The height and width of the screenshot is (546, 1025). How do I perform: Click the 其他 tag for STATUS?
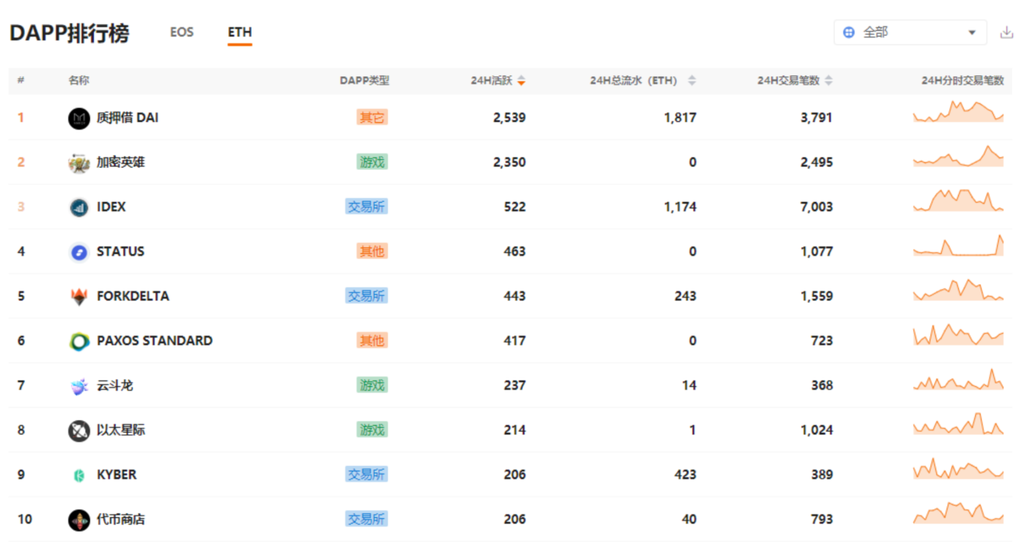(372, 252)
